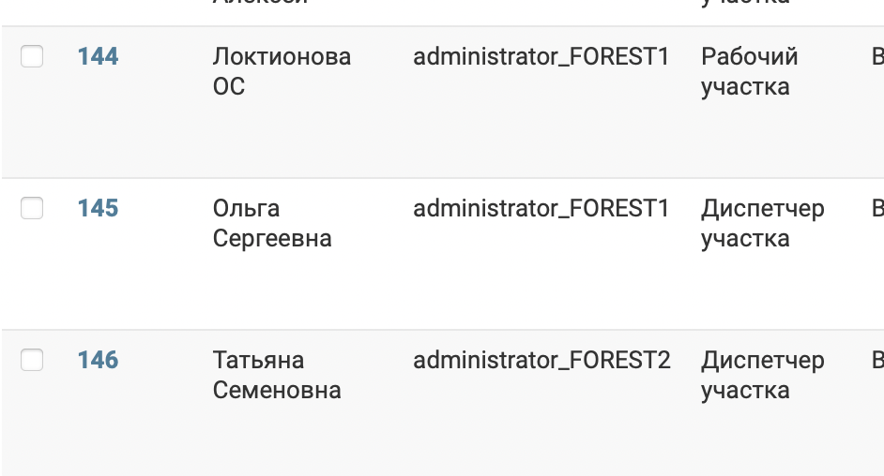Select Диспетчер участка in row 145
Viewport: 884px width, 476px height.
click(x=762, y=223)
